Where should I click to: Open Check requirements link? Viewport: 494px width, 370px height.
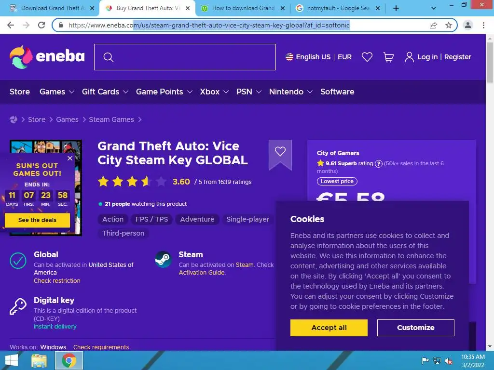click(101, 347)
